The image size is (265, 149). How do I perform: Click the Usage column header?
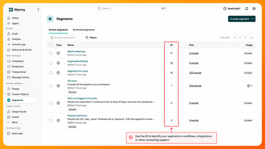tap(249, 45)
